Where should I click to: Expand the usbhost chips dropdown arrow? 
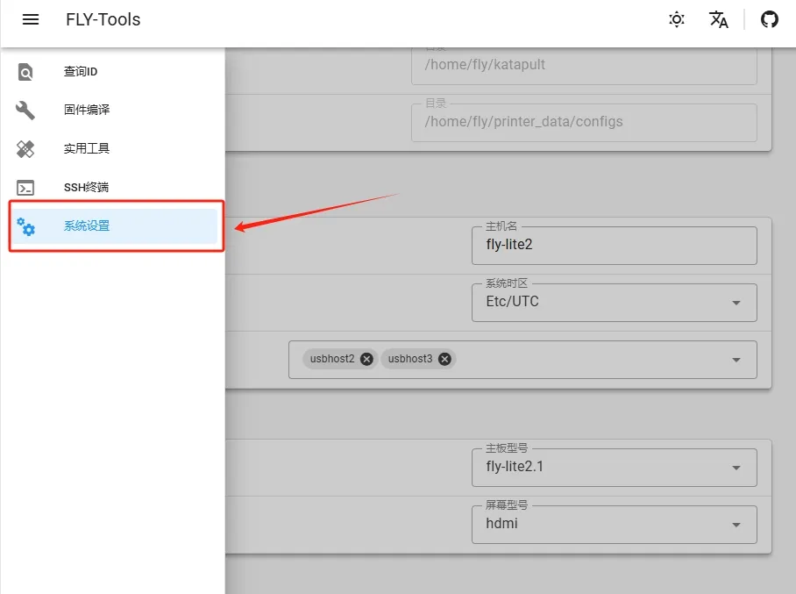[736, 360]
